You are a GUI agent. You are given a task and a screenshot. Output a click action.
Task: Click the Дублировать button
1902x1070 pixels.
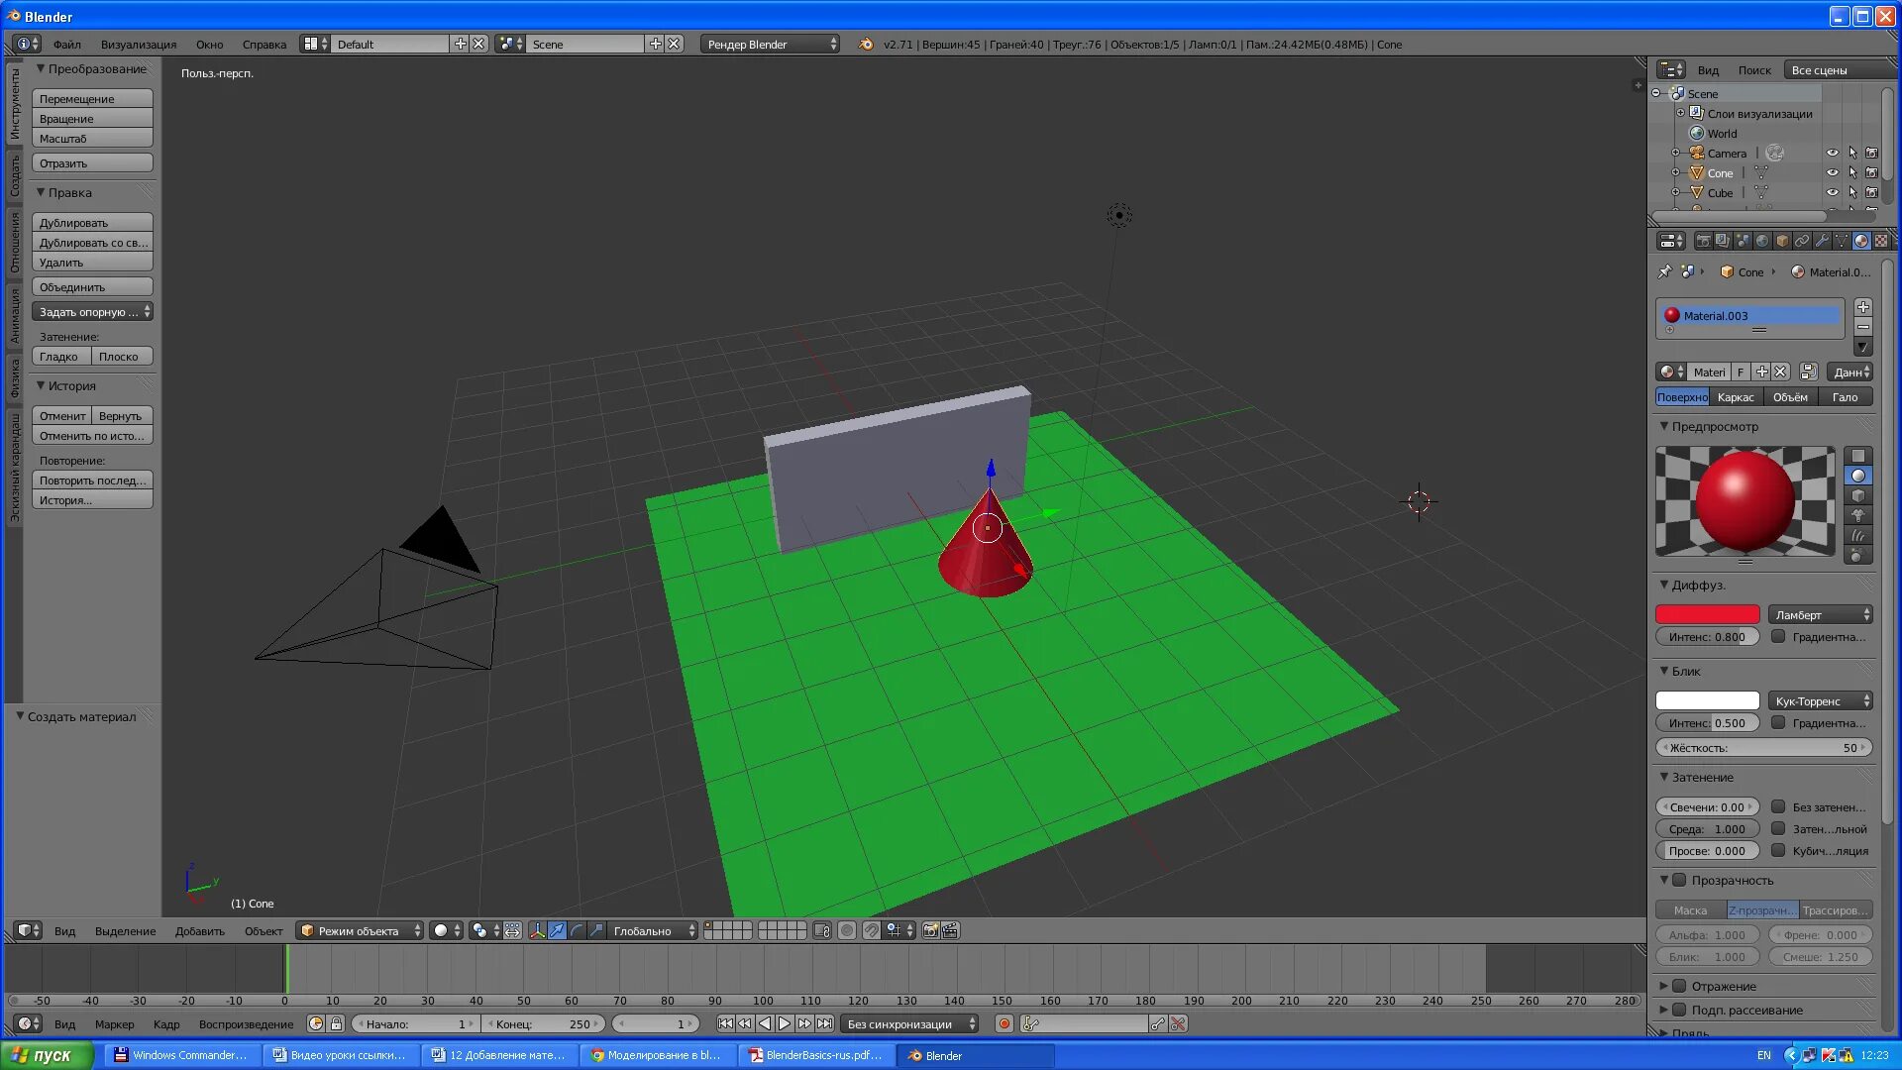(x=92, y=223)
